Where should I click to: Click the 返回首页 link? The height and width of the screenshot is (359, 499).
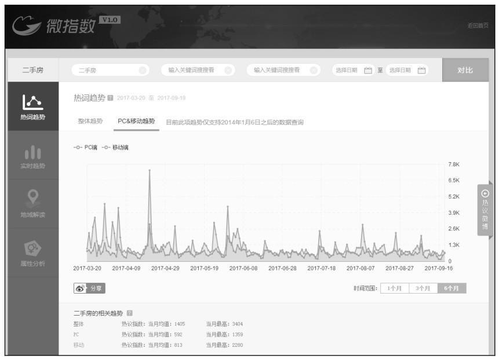pyautogui.click(x=478, y=25)
